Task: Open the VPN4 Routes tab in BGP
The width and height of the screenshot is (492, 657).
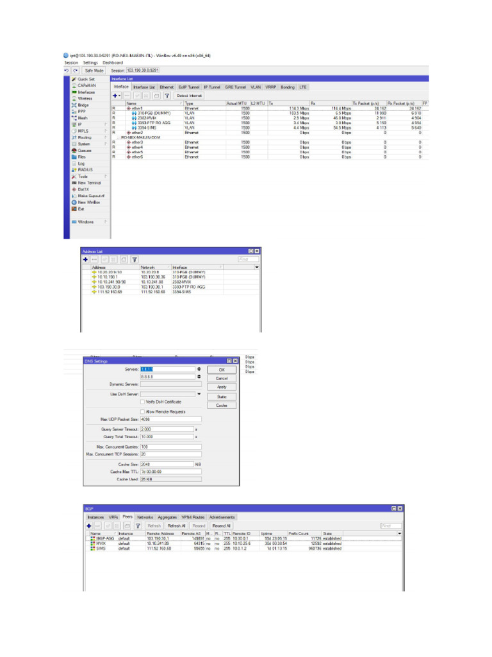Action: (193, 518)
